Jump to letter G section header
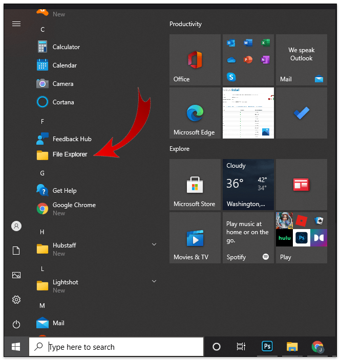 42,173
